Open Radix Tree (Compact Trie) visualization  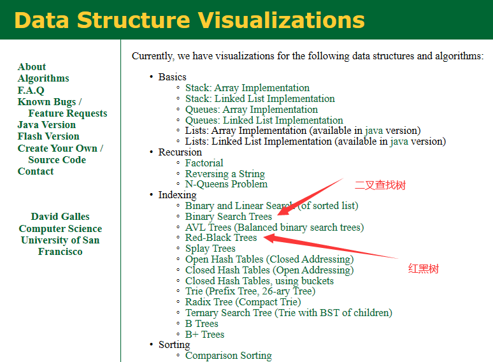(243, 302)
